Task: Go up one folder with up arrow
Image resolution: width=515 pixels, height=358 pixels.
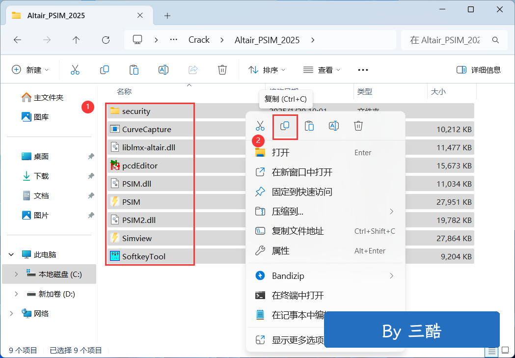Action: tap(76, 40)
